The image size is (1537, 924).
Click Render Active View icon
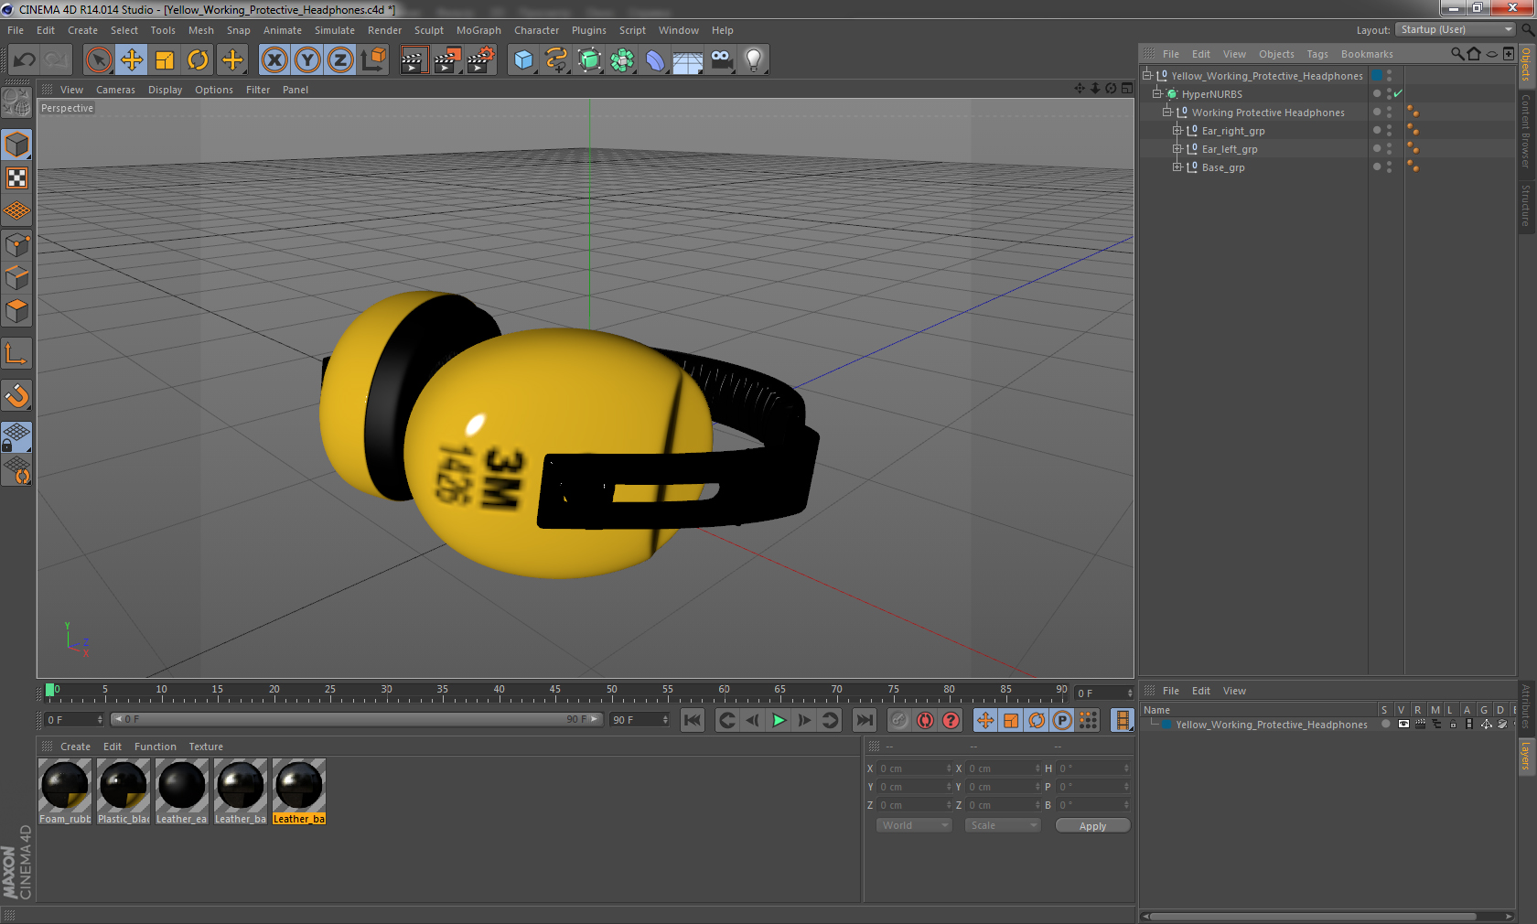coord(414,60)
